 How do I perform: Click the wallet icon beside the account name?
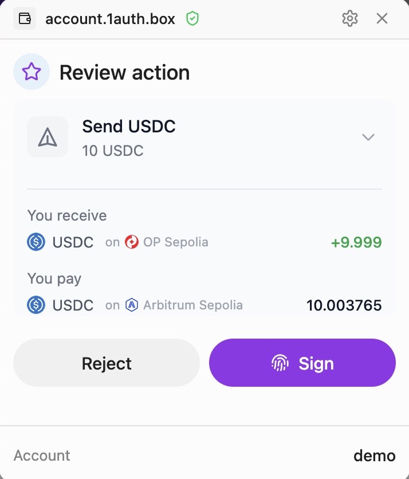23,18
